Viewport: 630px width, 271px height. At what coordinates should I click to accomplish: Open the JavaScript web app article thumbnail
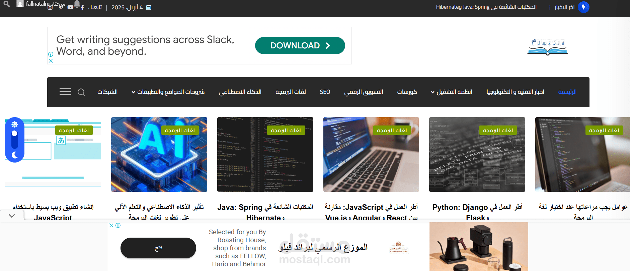click(53, 155)
